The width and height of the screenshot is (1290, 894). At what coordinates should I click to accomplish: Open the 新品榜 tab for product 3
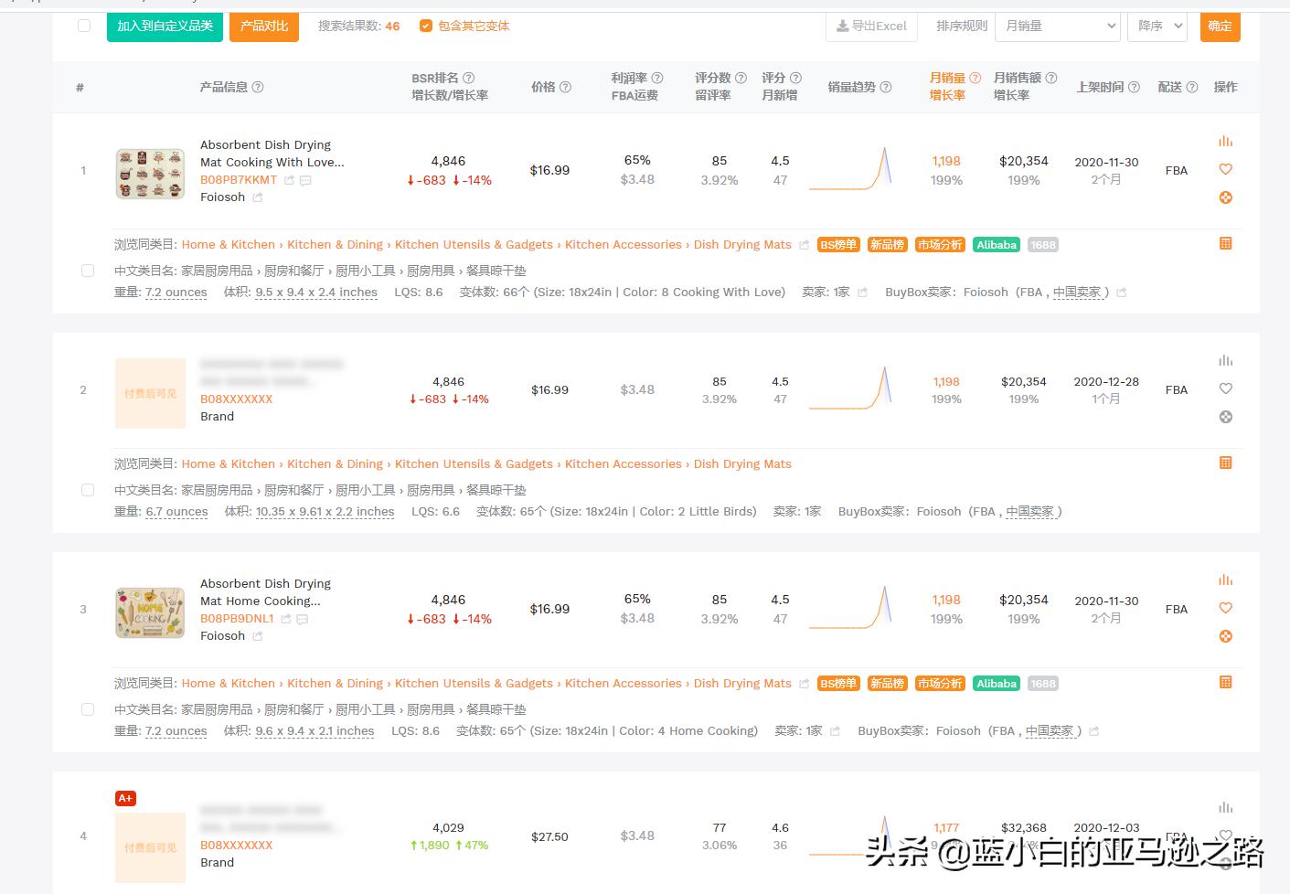[x=886, y=683]
